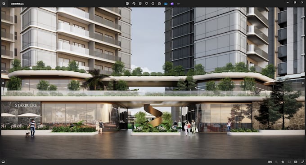Click the Photos app icon in title bar
This screenshot has width=306, height=165.
[x=4, y=4]
